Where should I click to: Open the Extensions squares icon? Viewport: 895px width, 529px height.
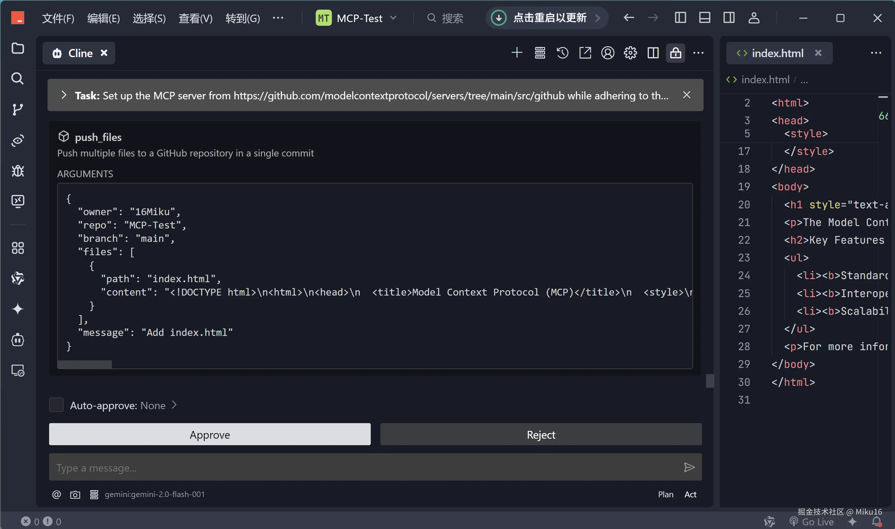pyautogui.click(x=17, y=248)
